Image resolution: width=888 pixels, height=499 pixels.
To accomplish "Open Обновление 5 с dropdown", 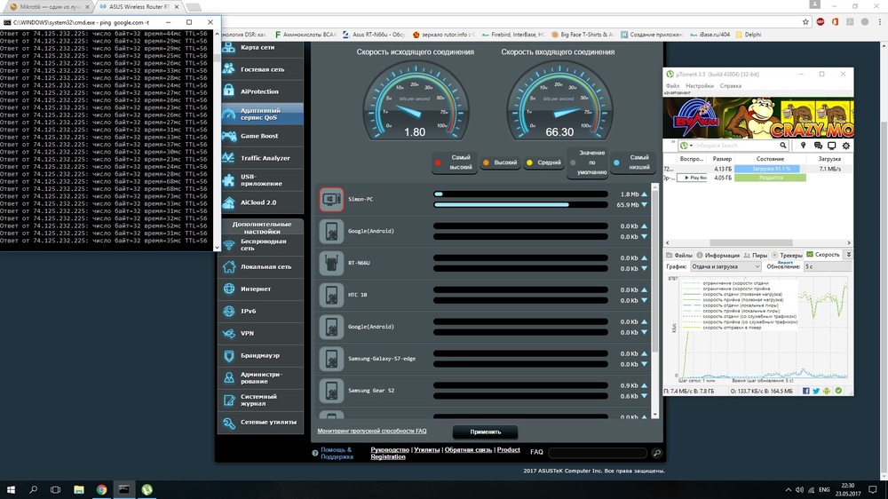I will (826, 266).
